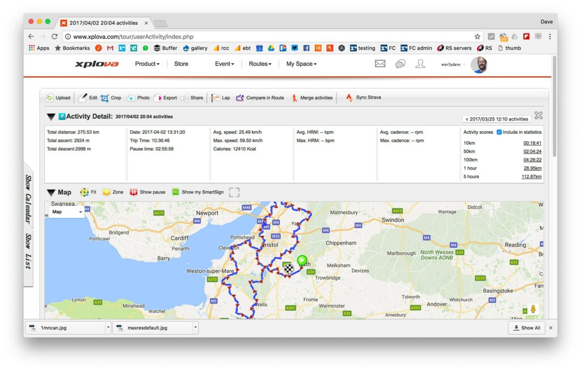
Task: Open the 10km score 00:18:41 link
Action: click(x=532, y=143)
